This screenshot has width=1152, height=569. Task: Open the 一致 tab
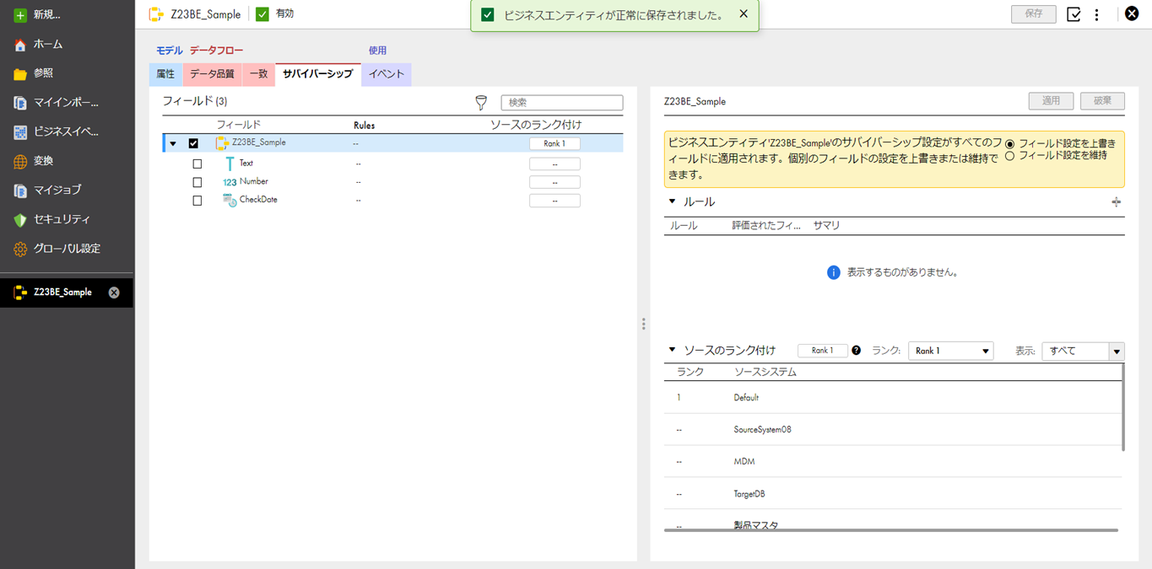[x=258, y=74]
